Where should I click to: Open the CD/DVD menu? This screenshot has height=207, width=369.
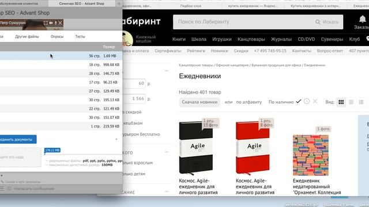(306, 39)
